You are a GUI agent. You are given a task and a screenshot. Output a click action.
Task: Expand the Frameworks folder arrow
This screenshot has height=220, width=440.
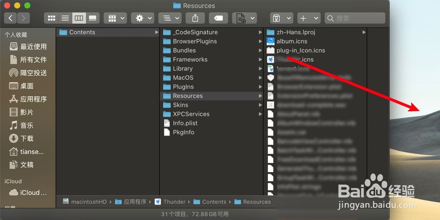(x=260, y=59)
